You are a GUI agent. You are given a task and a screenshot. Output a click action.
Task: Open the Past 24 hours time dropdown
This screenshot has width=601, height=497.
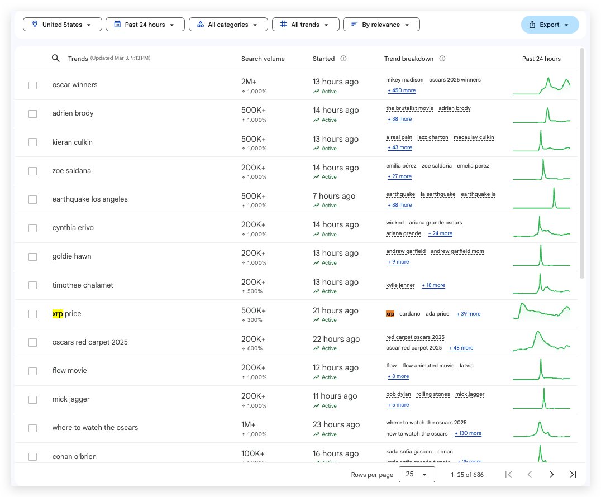pos(145,24)
